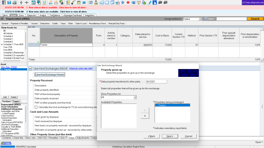The height and width of the screenshot is (148, 264).
Task: Expand Schedule F / Form 4835 node
Action: click(2, 44)
